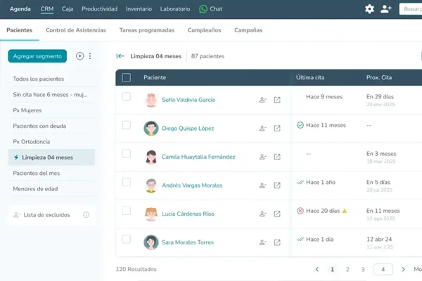Open Lucía Cárdenas Ríos patient link
This screenshot has height=281, width=422.
tap(188, 214)
